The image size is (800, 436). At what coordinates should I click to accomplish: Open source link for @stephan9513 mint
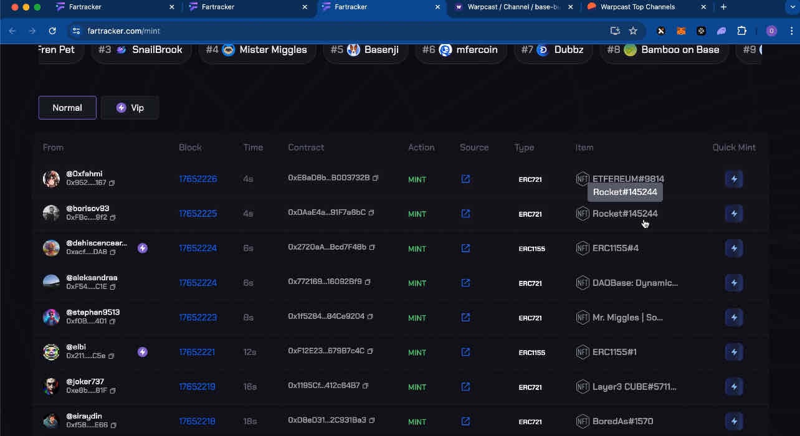coord(465,318)
